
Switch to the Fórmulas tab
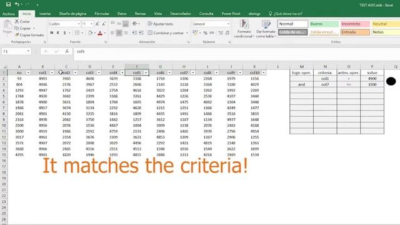pos(102,14)
